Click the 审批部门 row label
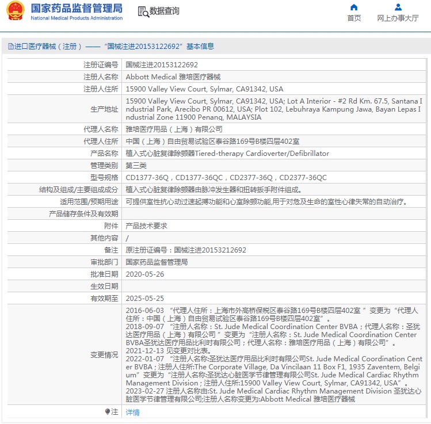Screen dimensions: 431x424 point(104,262)
